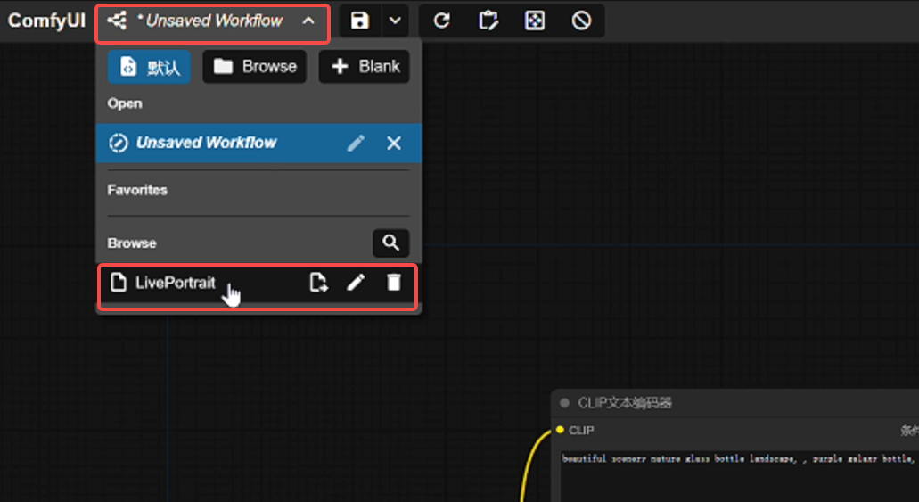Click the fit-view icon in toolbar

click(x=535, y=21)
